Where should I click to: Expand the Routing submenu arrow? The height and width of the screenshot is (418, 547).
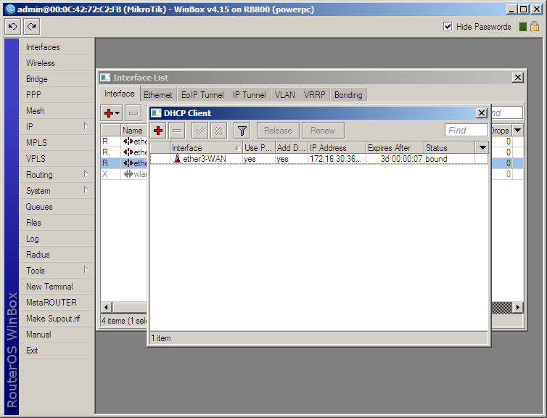86,173
